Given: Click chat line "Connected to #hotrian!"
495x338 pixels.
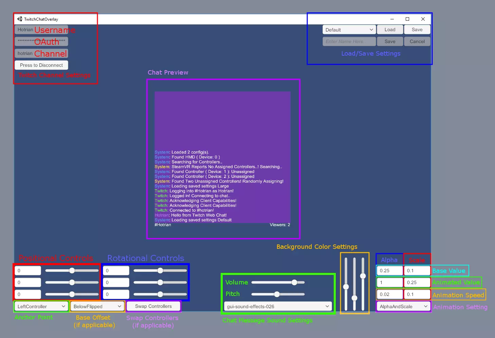Looking at the screenshot, I should (192, 210).
